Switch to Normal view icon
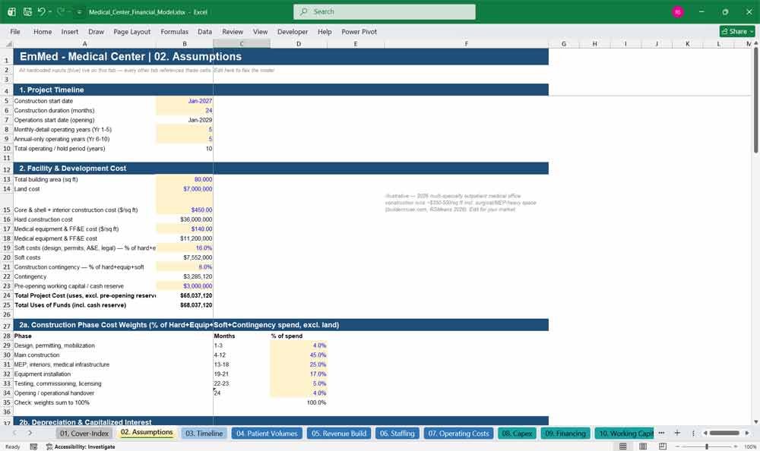This screenshot has width=760, height=451. pos(623,446)
